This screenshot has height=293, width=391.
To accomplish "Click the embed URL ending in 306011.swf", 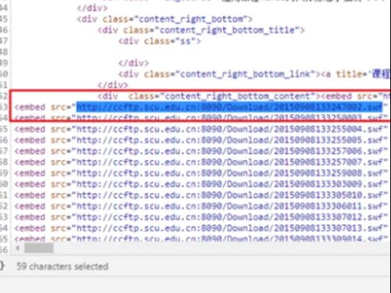I will (230, 206).
